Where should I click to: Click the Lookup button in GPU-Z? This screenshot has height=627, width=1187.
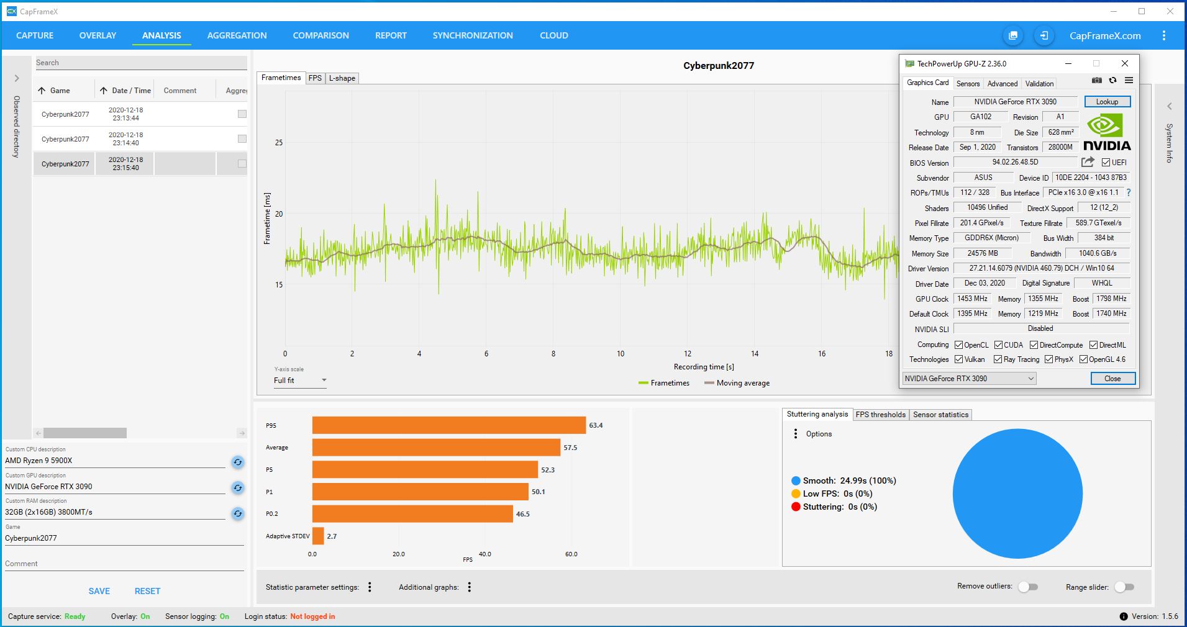coord(1107,102)
